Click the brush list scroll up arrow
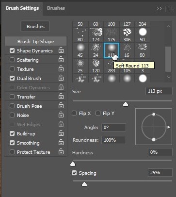This screenshot has height=197, width=176. point(169,26)
